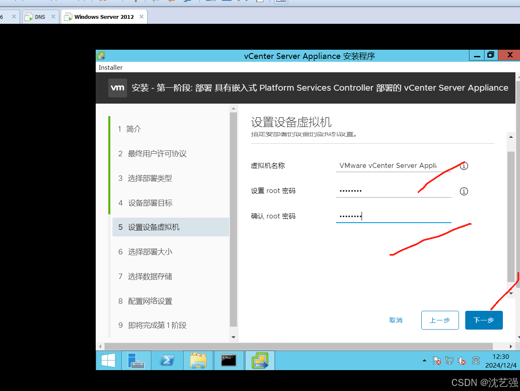Click the horizontal scrollbar left arrow
Image resolution: width=520 pixels, height=391 pixels.
coord(100,347)
